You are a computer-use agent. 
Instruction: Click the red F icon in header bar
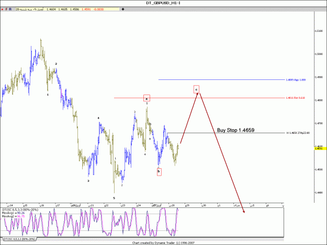(x=6, y=9)
